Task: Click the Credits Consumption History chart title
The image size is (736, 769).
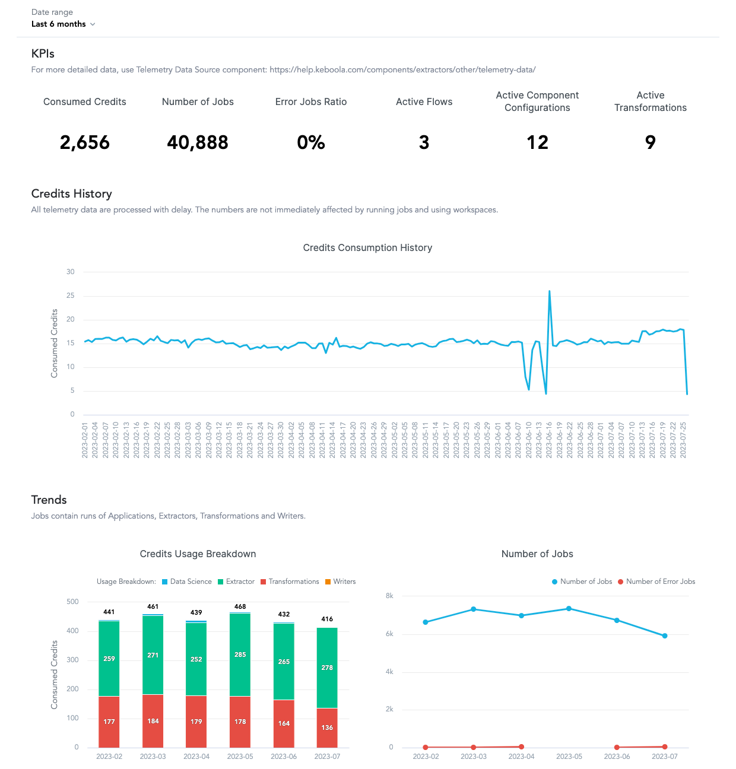Action: pos(367,248)
